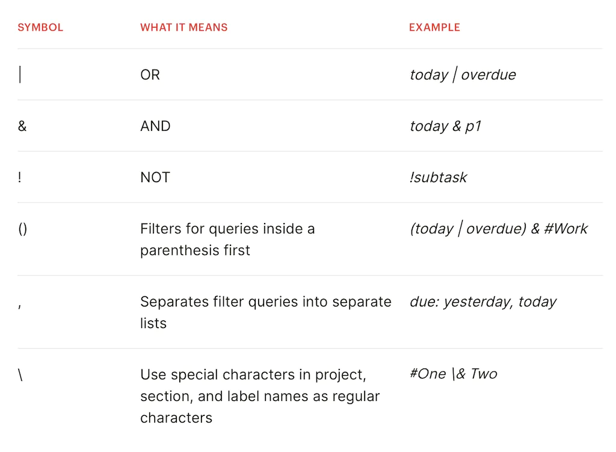Click the OR meaning text
The image size is (616, 452).
point(150,75)
